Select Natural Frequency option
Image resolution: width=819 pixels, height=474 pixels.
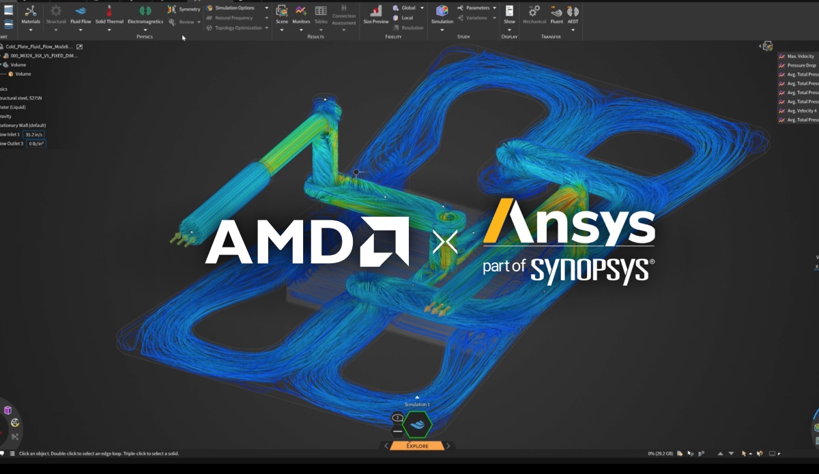(229, 18)
